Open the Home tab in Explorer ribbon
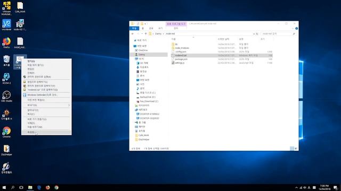The image size is (341, 191). pyautogui.click(x=143, y=28)
